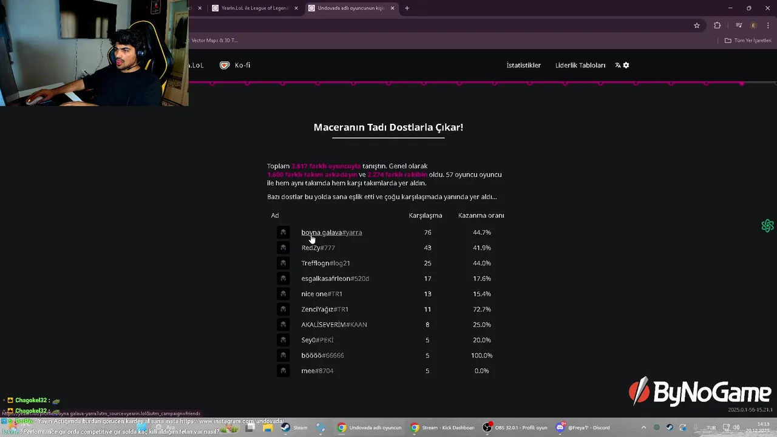Close the Undovada adlı oyuncunun tab
The height and width of the screenshot is (437, 777).
click(393, 8)
